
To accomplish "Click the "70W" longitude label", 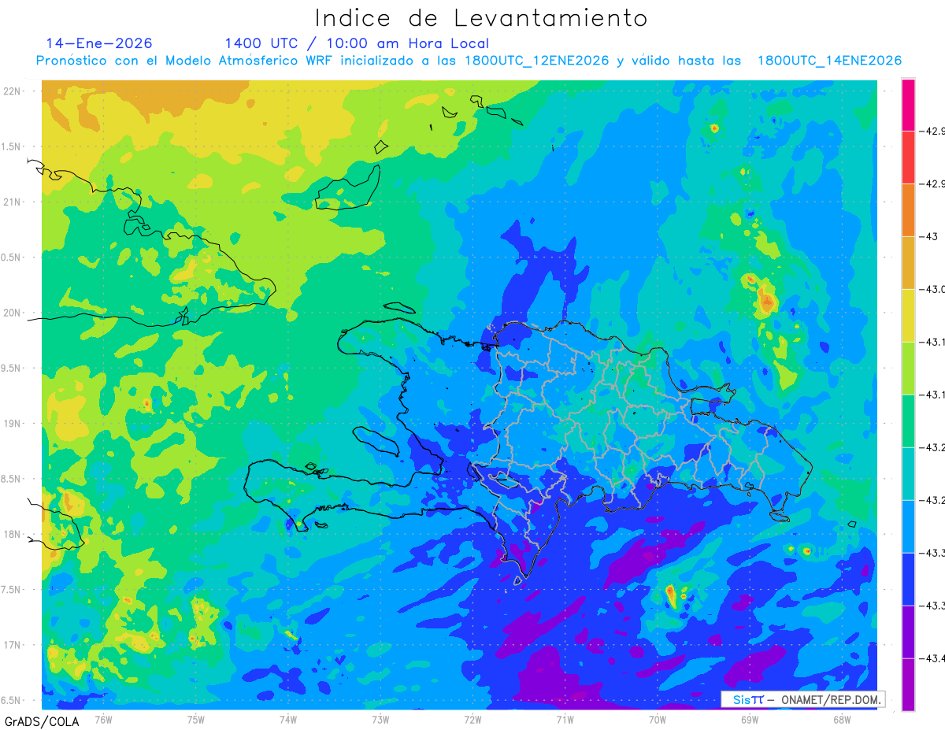I will coord(658,720).
